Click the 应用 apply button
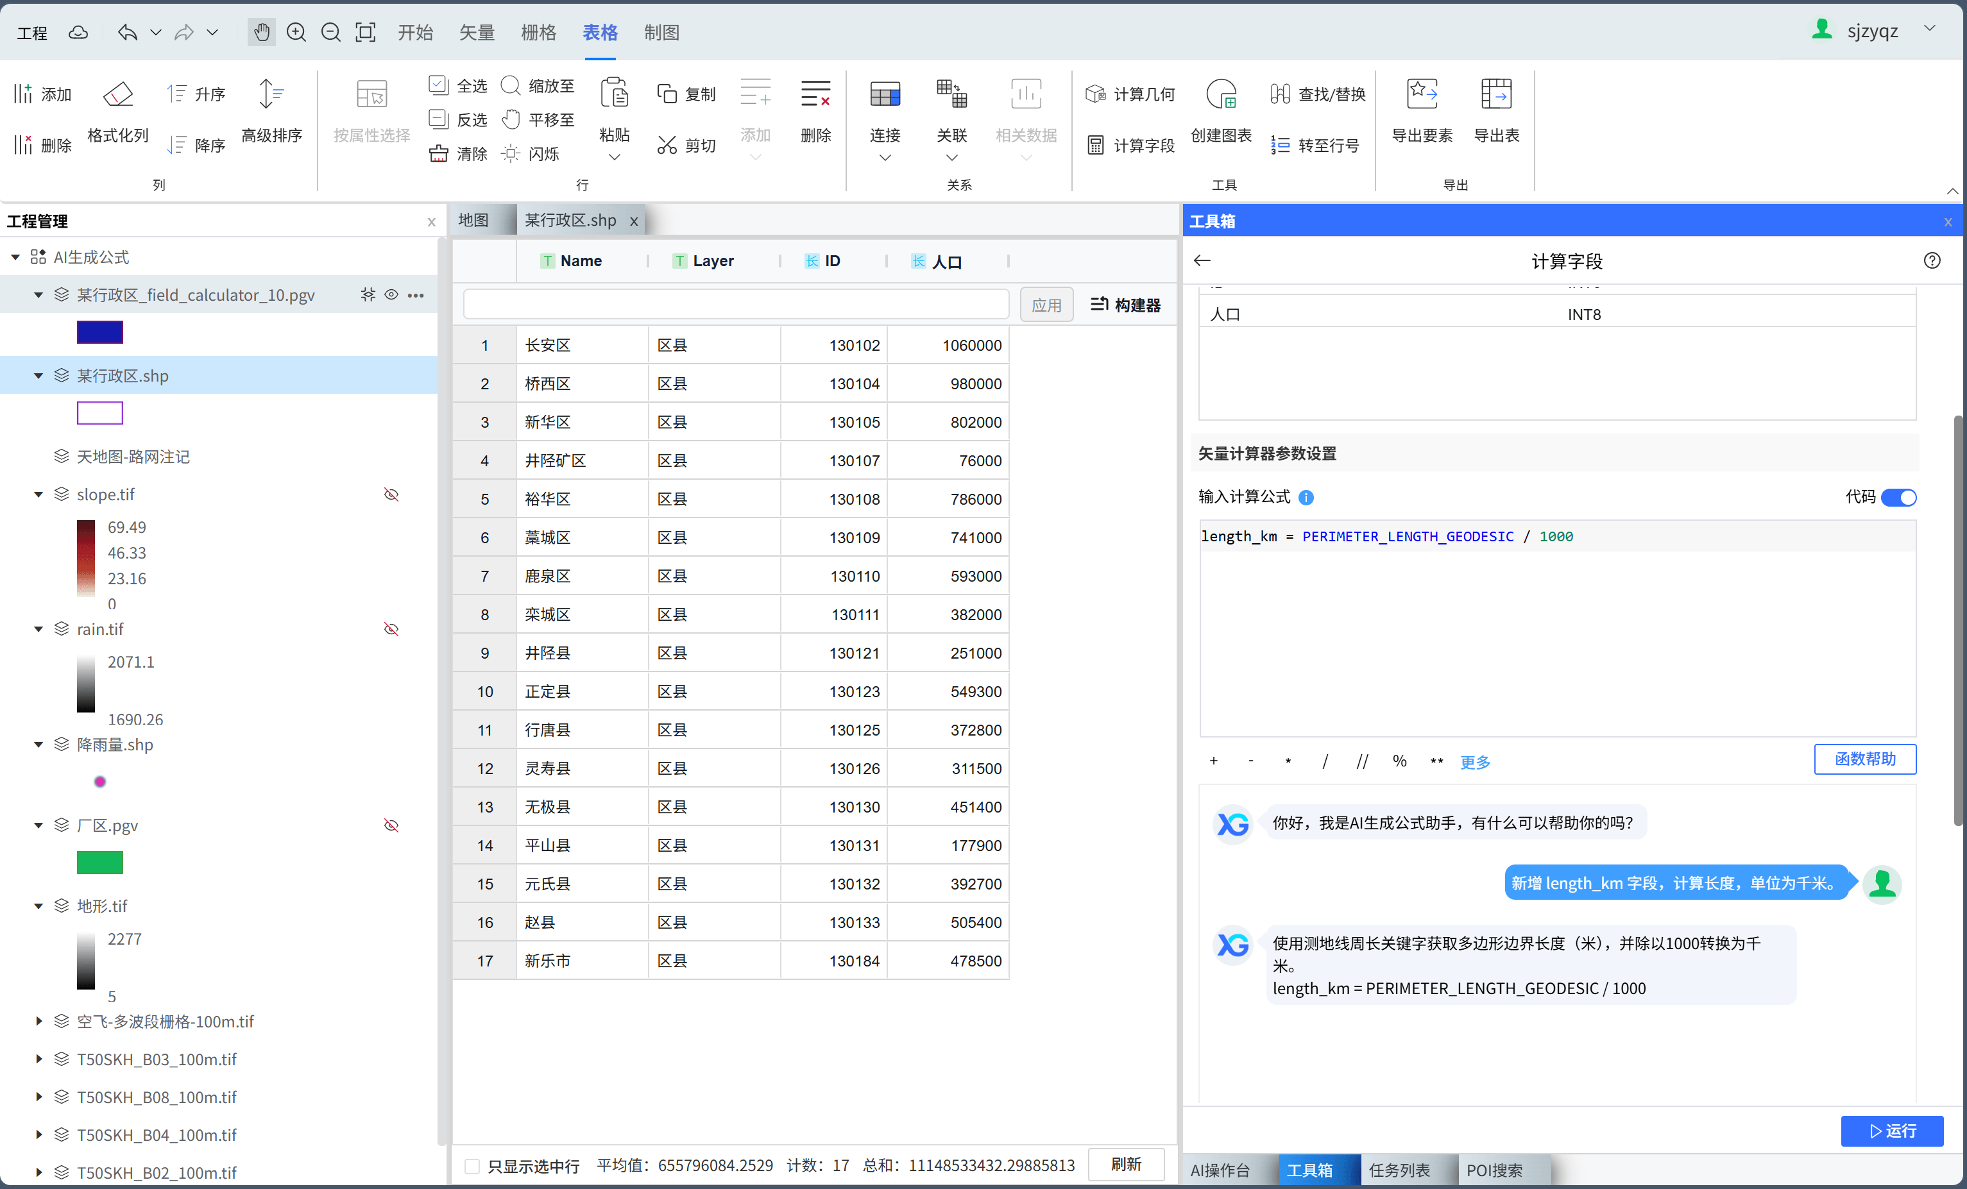 tap(1046, 305)
